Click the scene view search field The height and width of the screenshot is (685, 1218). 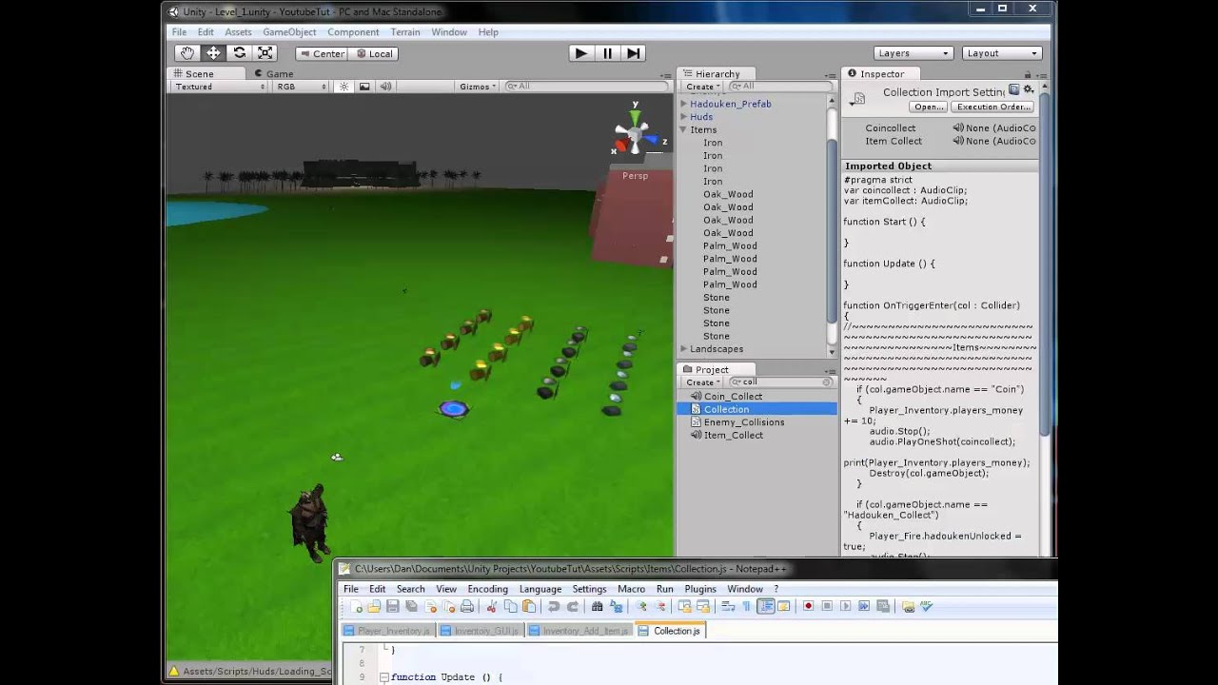point(586,87)
